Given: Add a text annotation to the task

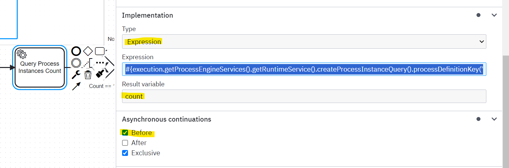Looking at the screenshot, I should pos(88,63).
